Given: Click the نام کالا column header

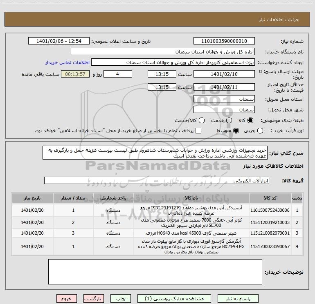Looking at the screenshot, I should (191, 198).
